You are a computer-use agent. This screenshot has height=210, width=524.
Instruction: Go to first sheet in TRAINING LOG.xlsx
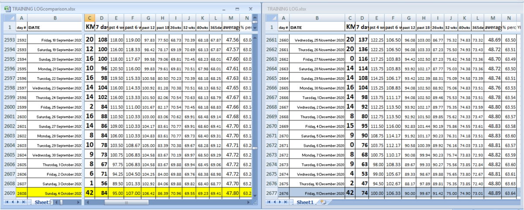[270, 202]
